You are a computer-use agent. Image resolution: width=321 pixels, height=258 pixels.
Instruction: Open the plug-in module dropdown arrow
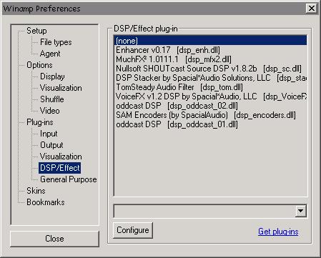point(301,211)
